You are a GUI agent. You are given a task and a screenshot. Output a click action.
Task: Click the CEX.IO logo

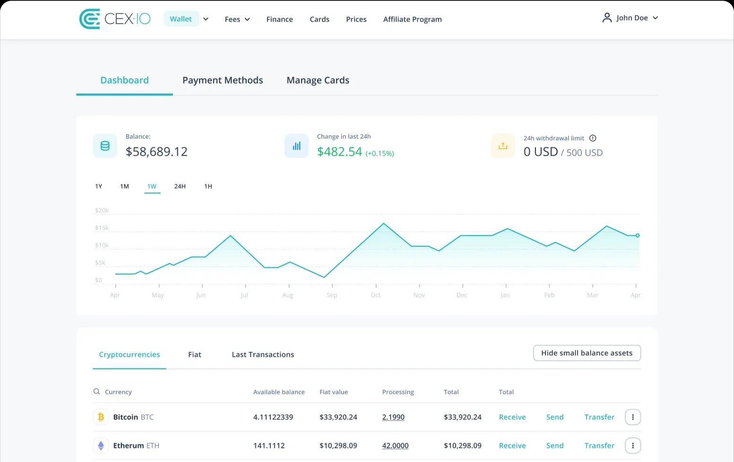pos(115,19)
